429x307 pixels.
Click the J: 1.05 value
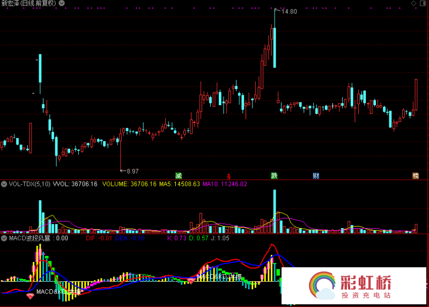(220, 238)
